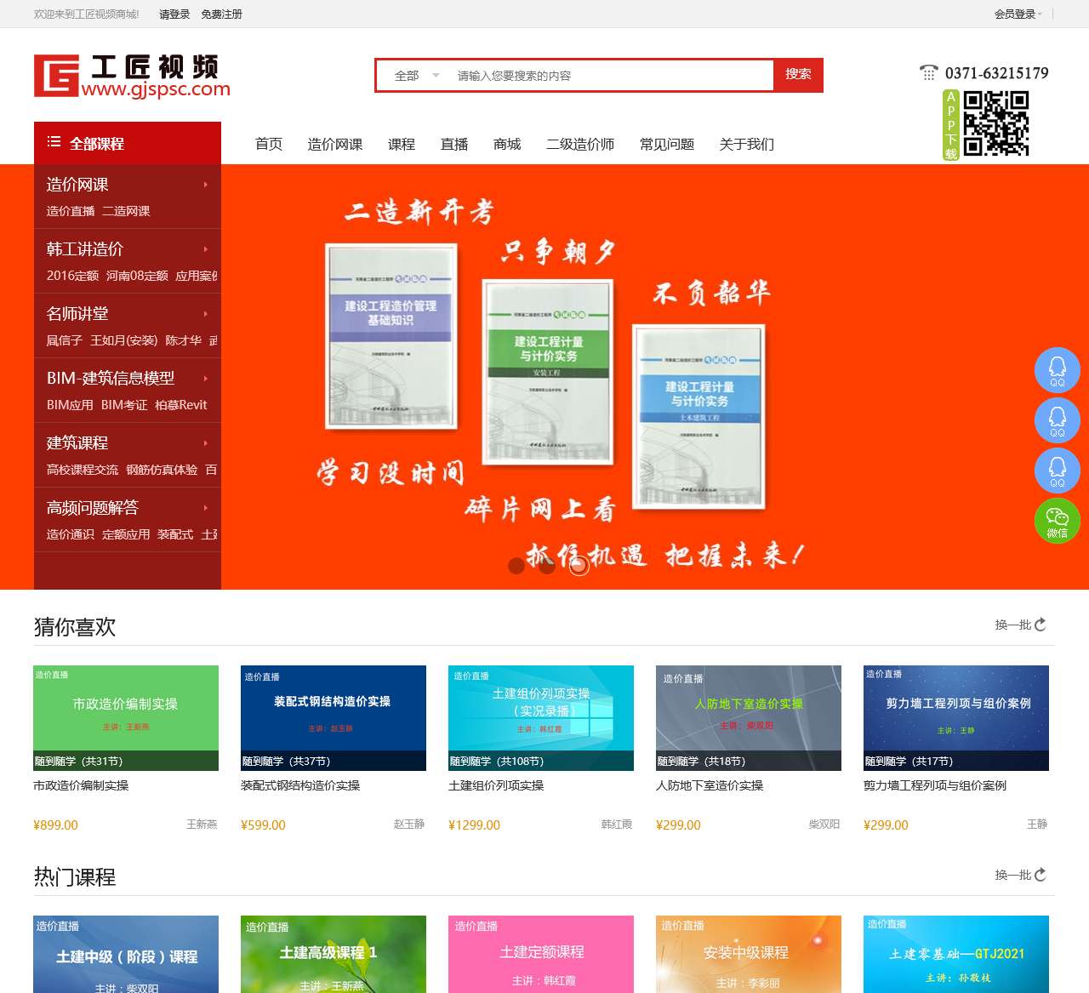The height and width of the screenshot is (993, 1089).
Task: Click the ¥1299.00 price
Action: pyautogui.click(x=474, y=825)
